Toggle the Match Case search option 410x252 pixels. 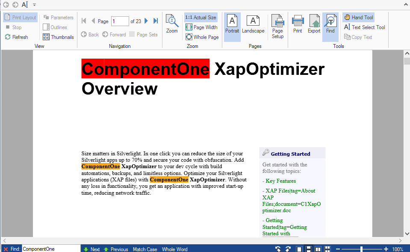pyautogui.click(x=145, y=249)
